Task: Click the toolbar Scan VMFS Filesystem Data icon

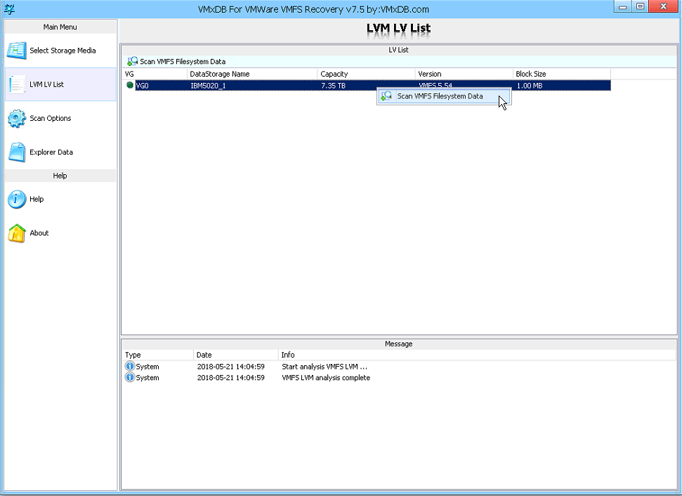Action: 132,61
